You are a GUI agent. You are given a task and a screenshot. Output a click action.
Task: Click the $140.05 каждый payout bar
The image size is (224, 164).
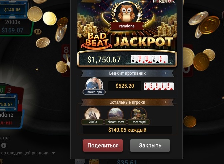(127, 130)
